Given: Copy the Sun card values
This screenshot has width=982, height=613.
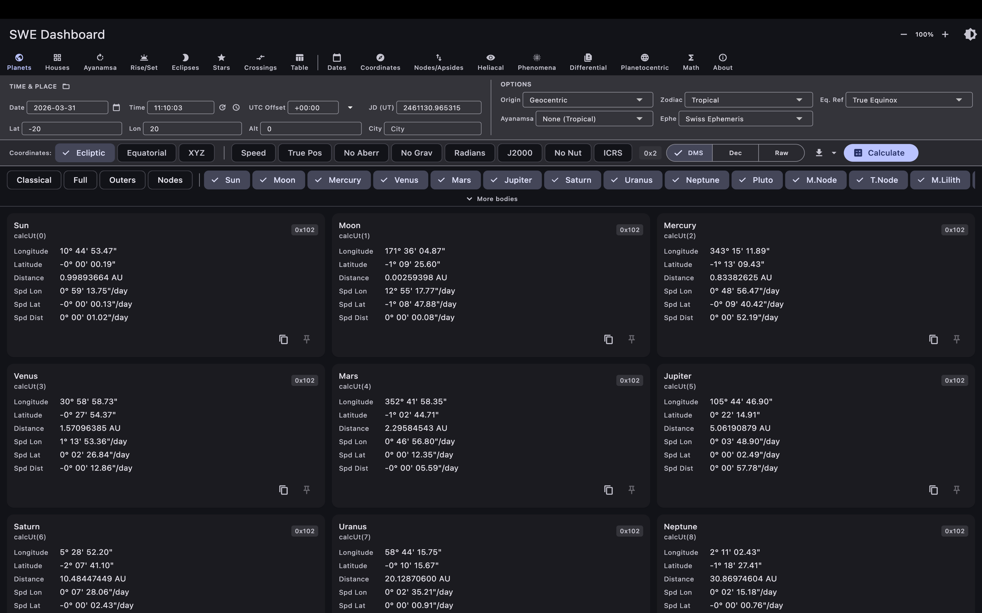Looking at the screenshot, I should pos(283,339).
